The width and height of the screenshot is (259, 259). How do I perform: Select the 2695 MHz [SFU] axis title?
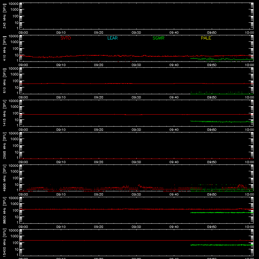[x=4, y=146]
